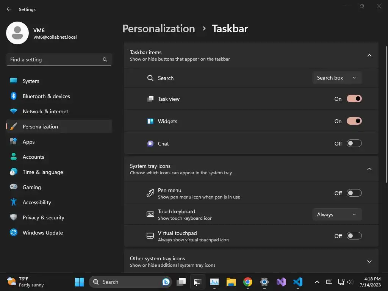Open System settings category
The image size is (388, 291).
pyautogui.click(x=59, y=81)
